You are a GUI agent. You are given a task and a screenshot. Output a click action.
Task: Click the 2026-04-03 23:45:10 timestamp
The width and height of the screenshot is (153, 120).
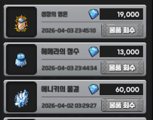(x=69, y=31)
